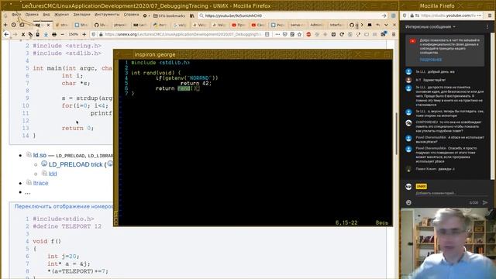
Task: Open the chat three-dot options menu
Action: click(487, 27)
